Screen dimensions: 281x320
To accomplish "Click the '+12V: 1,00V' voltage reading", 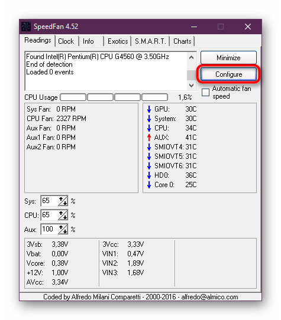I will pos(47,273).
